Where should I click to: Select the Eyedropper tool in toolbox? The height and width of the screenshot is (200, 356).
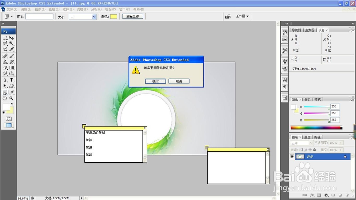[12, 93]
